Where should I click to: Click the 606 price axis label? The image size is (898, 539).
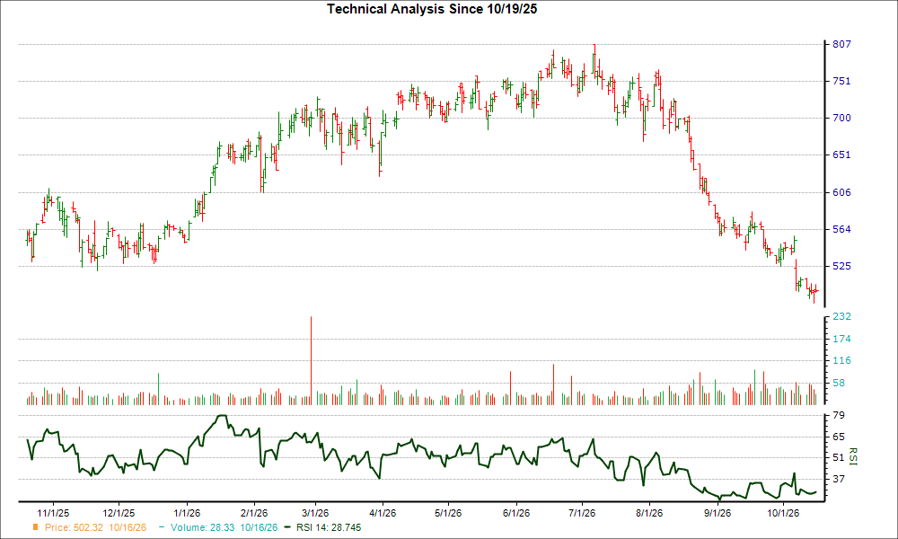(x=841, y=192)
